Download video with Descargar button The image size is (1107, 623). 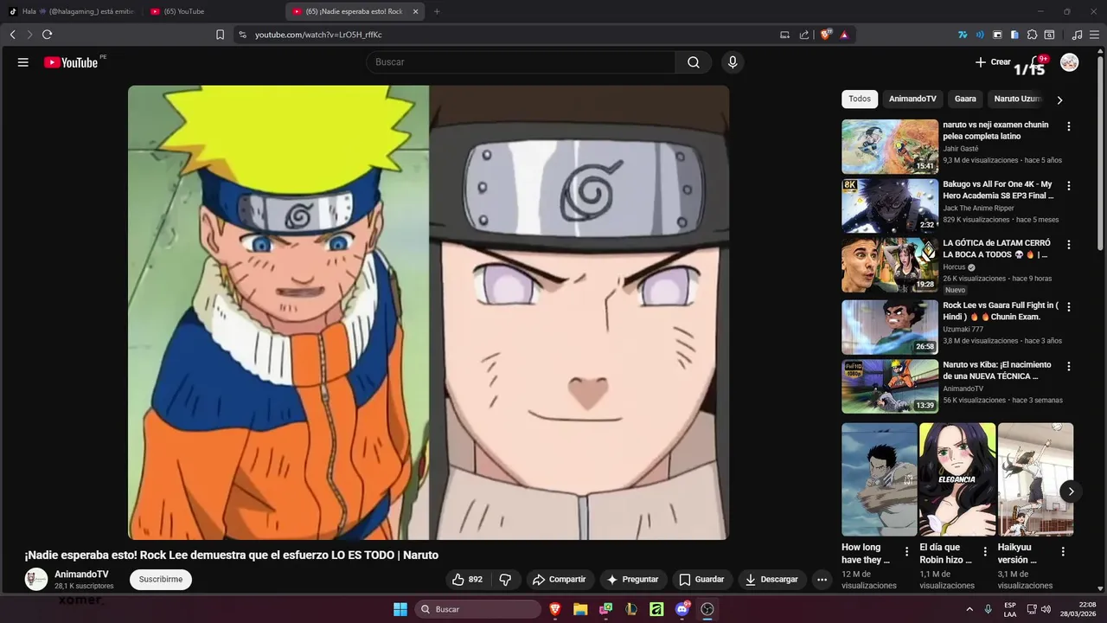771,580
